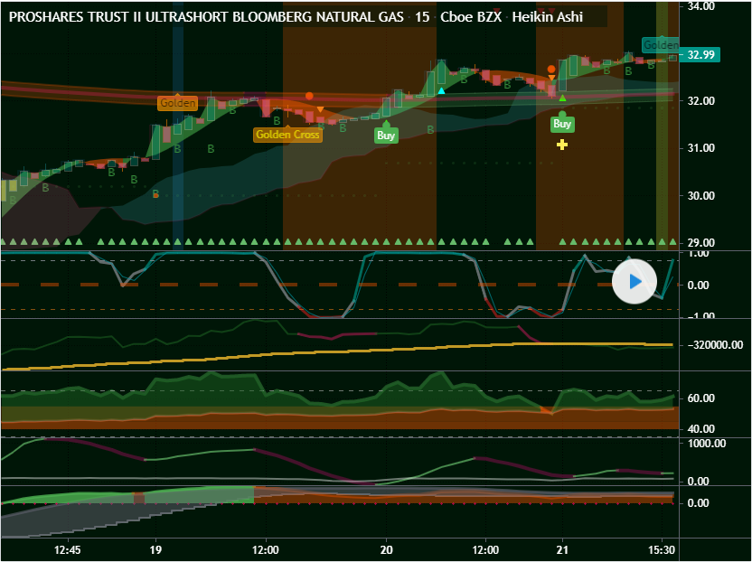Click the 21 date label on time axis
Viewport: 752px width, 562px height.
pyautogui.click(x=562, y=550)
